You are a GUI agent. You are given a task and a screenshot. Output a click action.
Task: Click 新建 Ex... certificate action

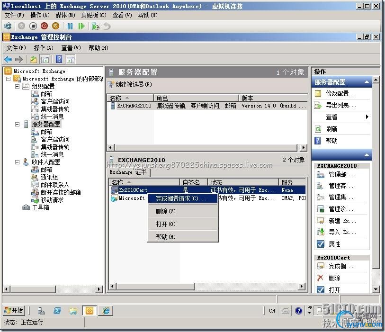[x=342, y=221]
